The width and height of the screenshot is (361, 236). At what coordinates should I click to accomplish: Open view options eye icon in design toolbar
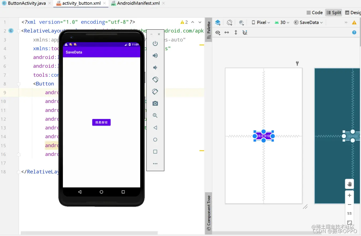(x=218, y=32)
